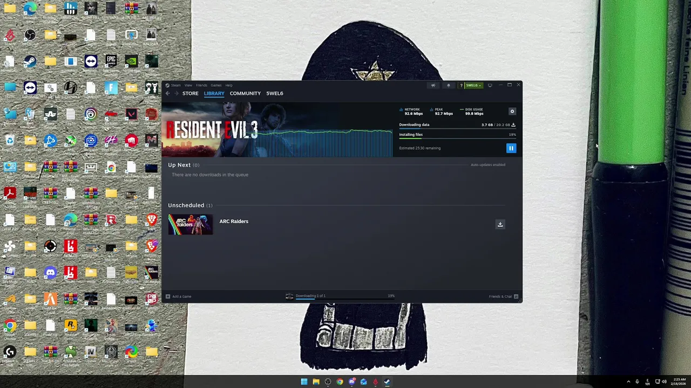Switch to the COMMUNITY tab
Viewport: 691px width, 388px height.
tap(245, 93)
